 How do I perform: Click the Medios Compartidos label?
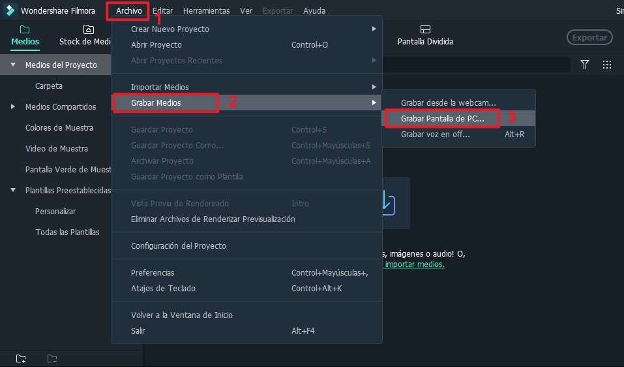tap(61, 107)
